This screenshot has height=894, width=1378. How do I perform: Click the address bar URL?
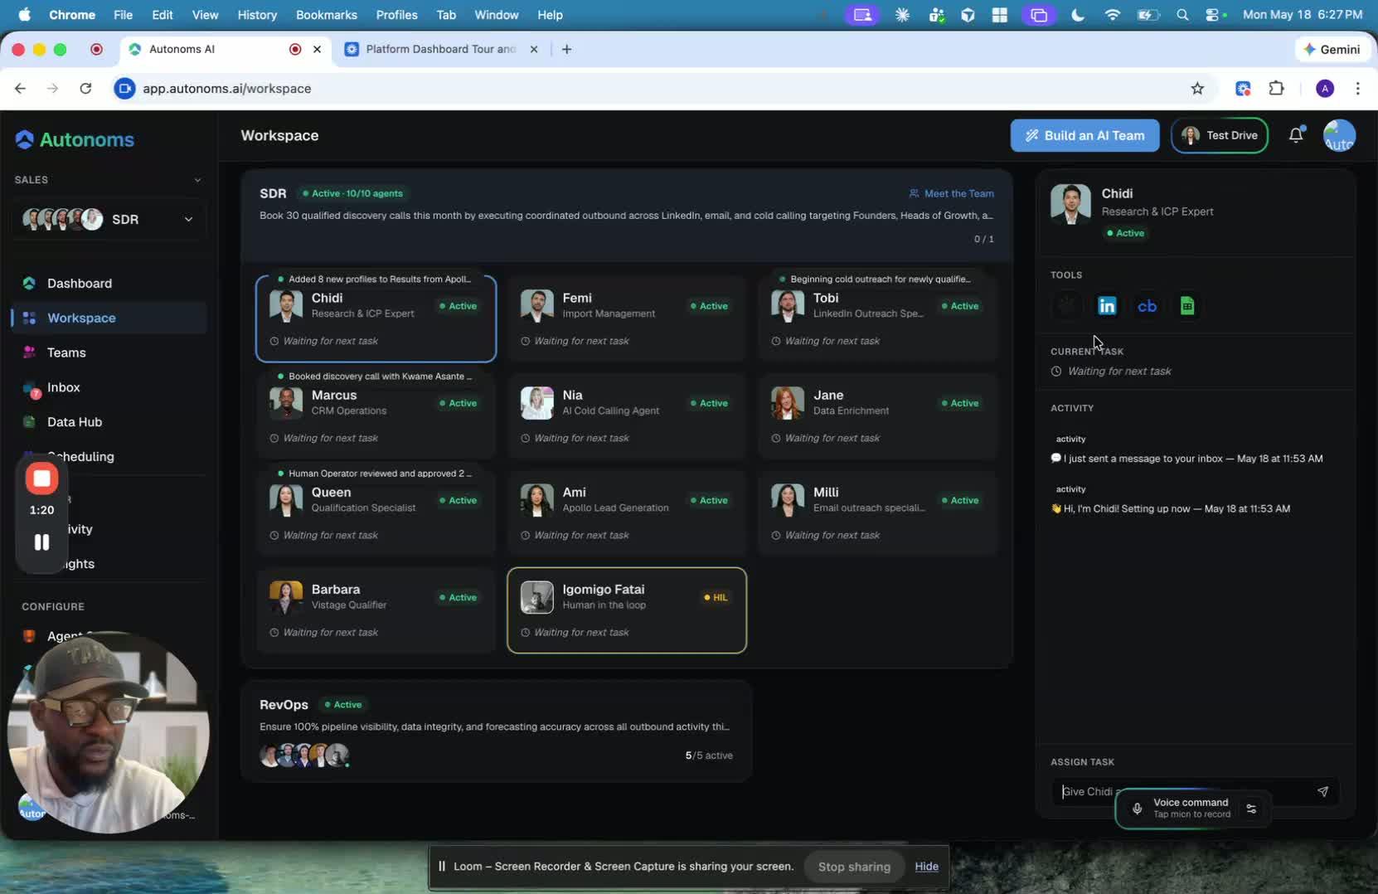tap(226, 89)
